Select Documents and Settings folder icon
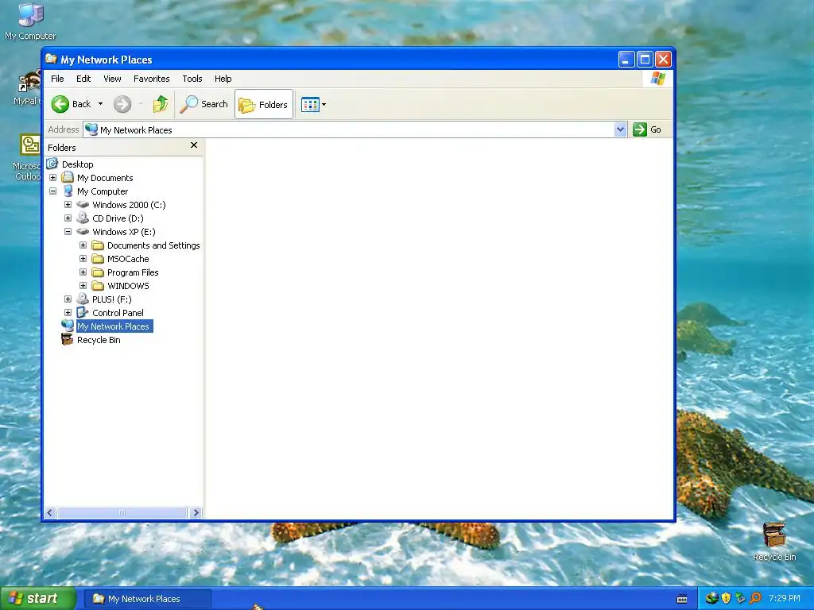 [x=98, y=245]
